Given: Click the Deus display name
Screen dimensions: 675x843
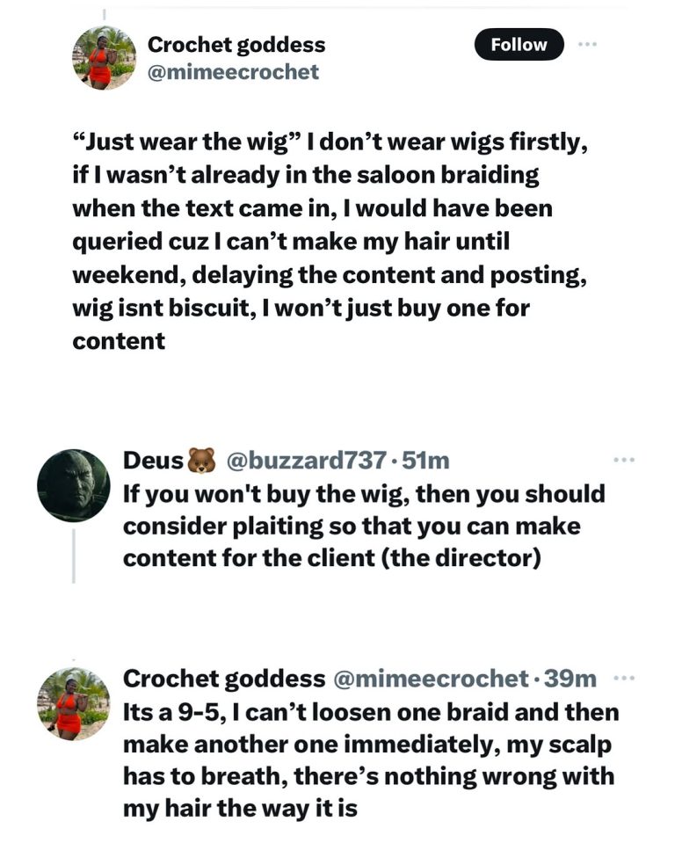Looking at the screenshot, I should point(154,460).
